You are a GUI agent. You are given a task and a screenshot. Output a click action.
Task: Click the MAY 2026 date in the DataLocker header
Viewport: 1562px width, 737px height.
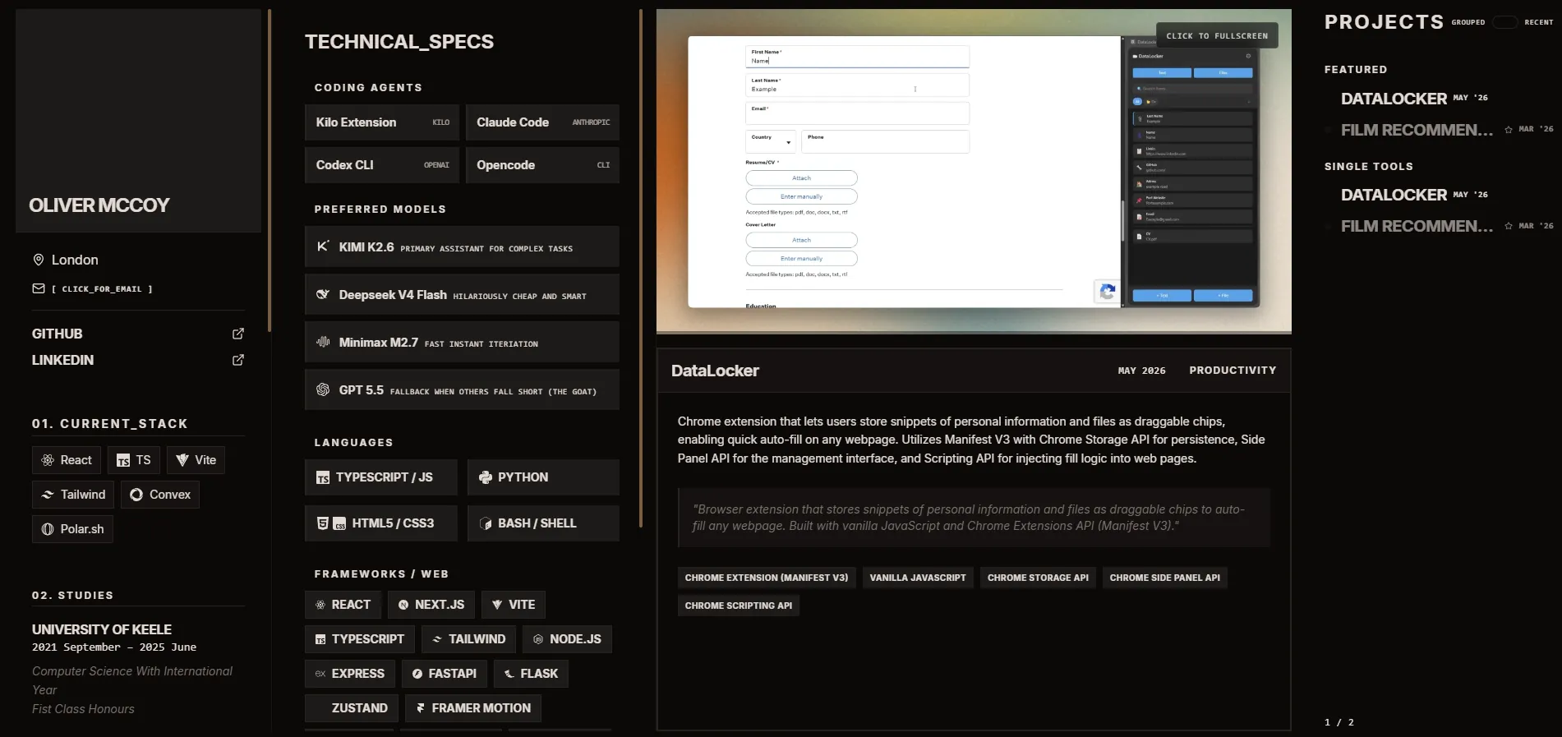coord(1141,371)
